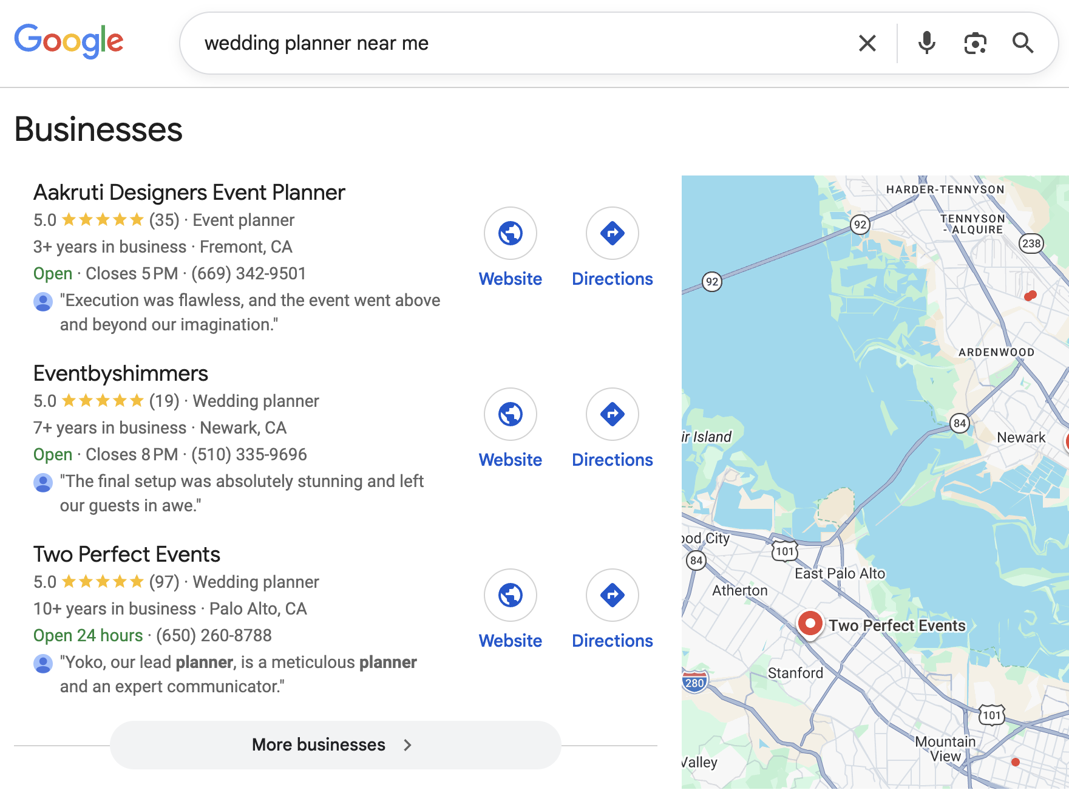1069x804 pixels.
Task: Get directions to Aakruti Designers Event Planner
Action: tap(612, 234)
